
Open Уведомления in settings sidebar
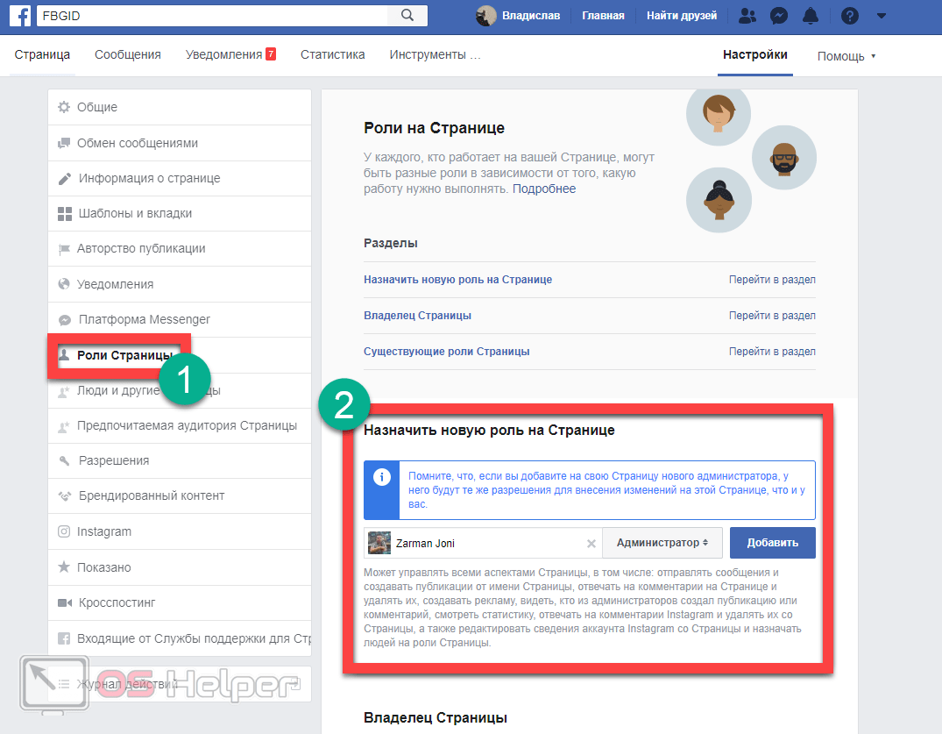180,284
